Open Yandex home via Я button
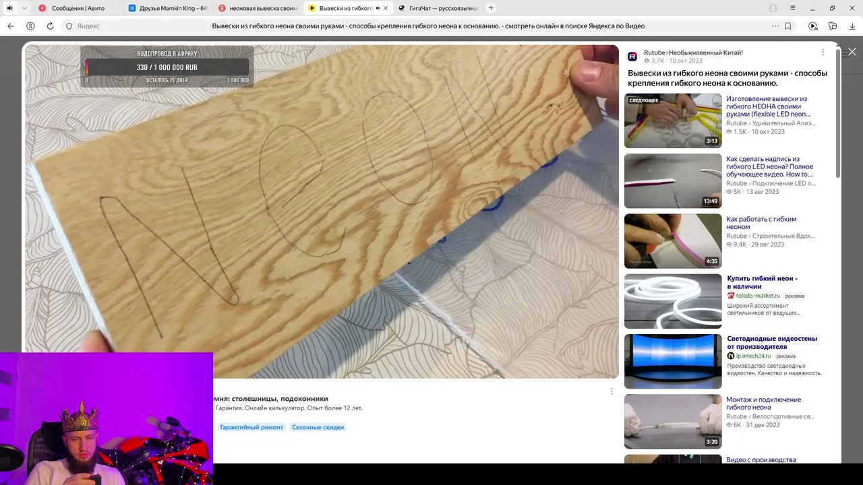Screen dimensions: 863x485 [30, 26]
